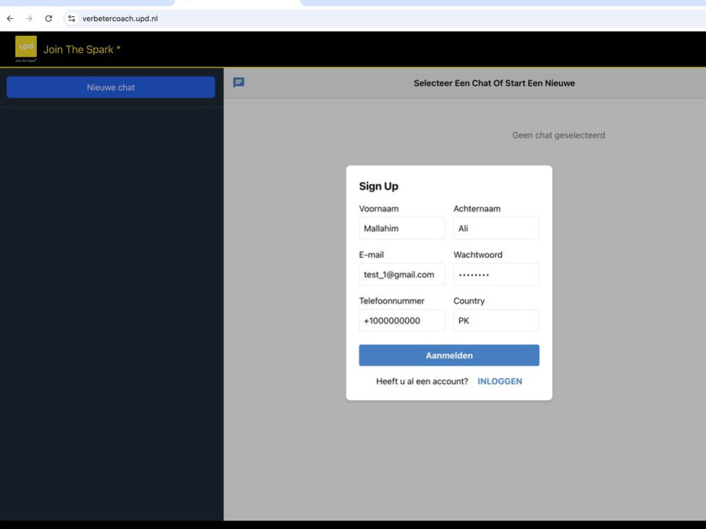
Task: Click the Achternaam field containing Ali
Action: pyautogui.click(x=496, y=228)
